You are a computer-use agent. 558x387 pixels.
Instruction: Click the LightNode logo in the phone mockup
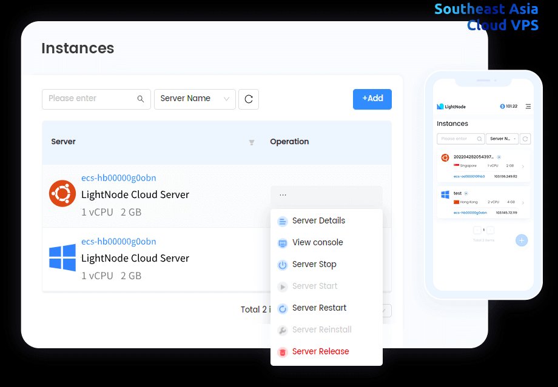[440, 106]
